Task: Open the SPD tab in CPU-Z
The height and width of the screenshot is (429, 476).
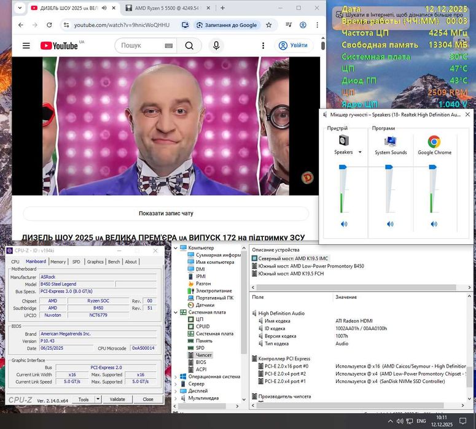Action: [x=76, y=261]
